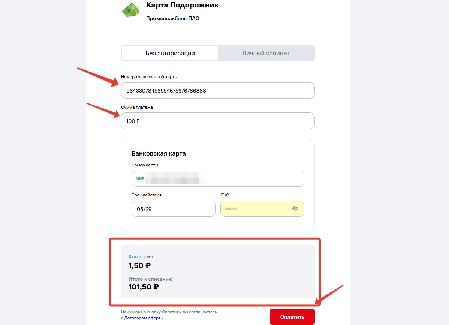Click the 1,50 ₽ commission amount
The height and width of the screenshot is (325, 449).
139,266
